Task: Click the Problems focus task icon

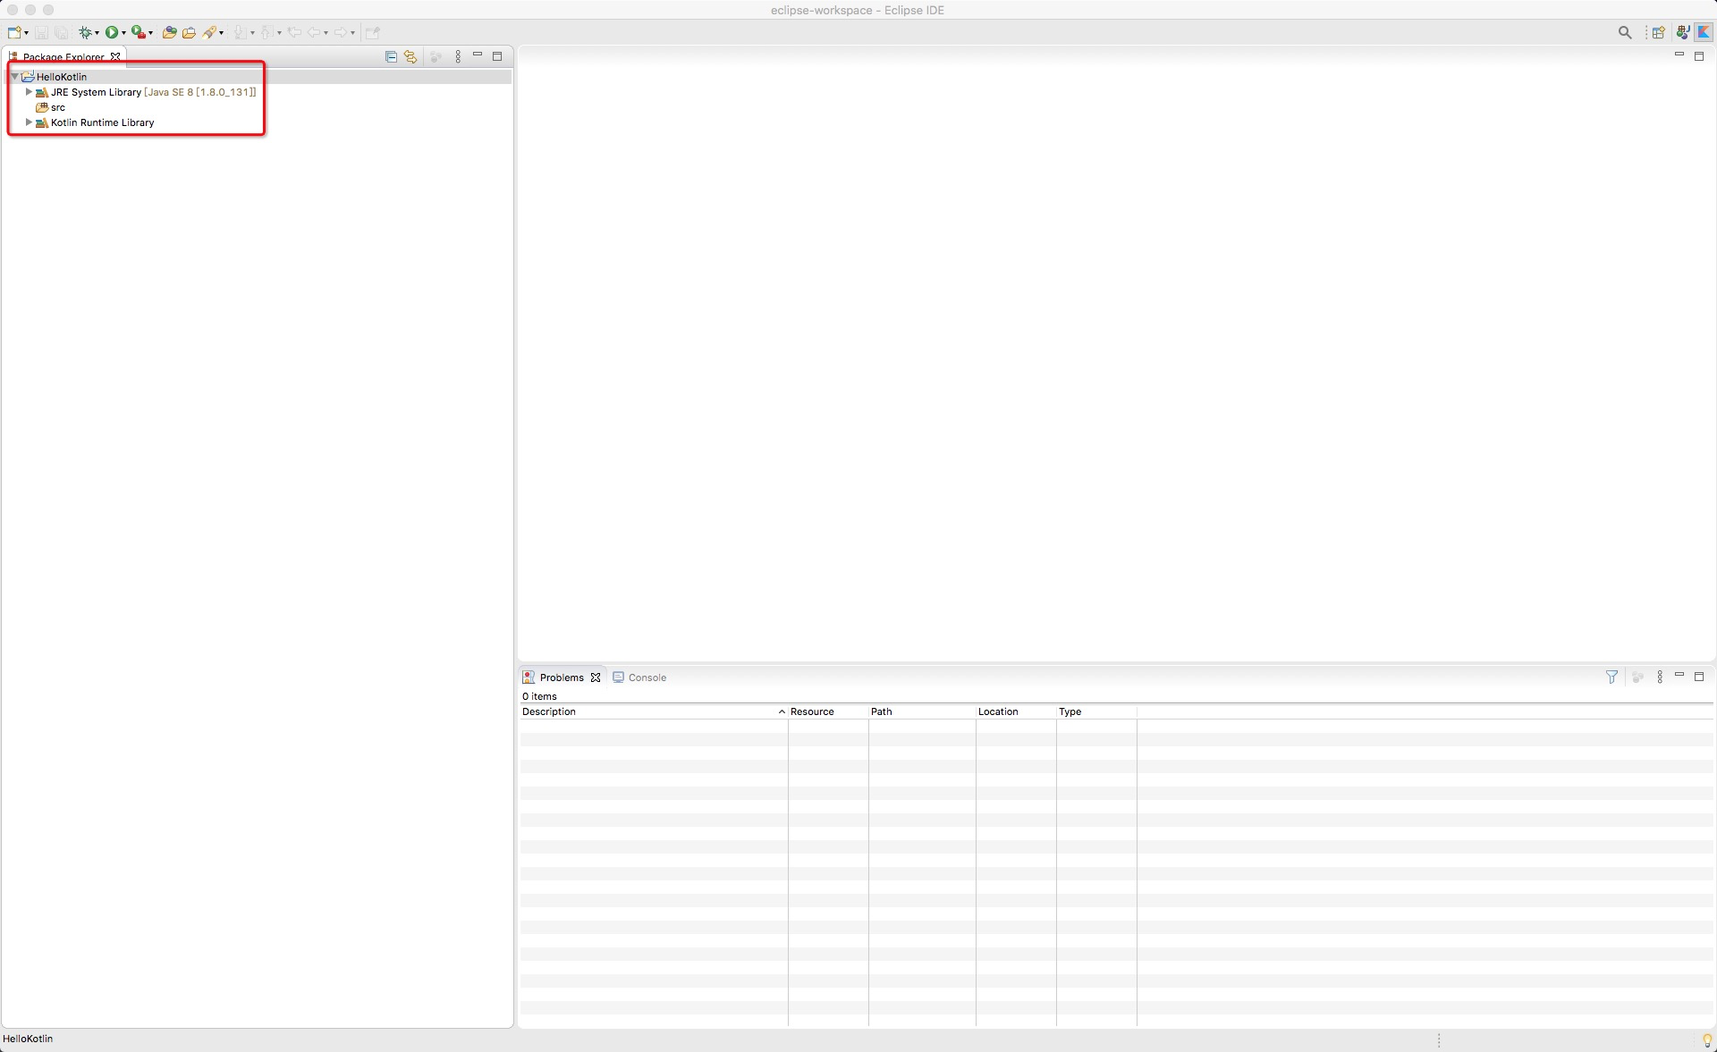Action: (x=1637, y=677)
